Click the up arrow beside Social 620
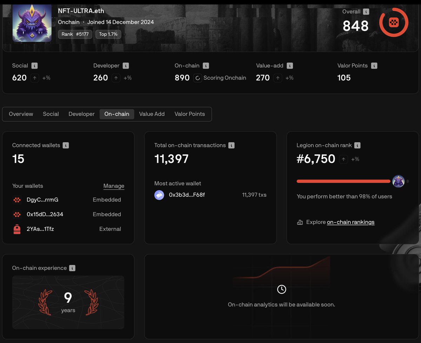Viewport: 421px width, 343px height. (34, 78)
